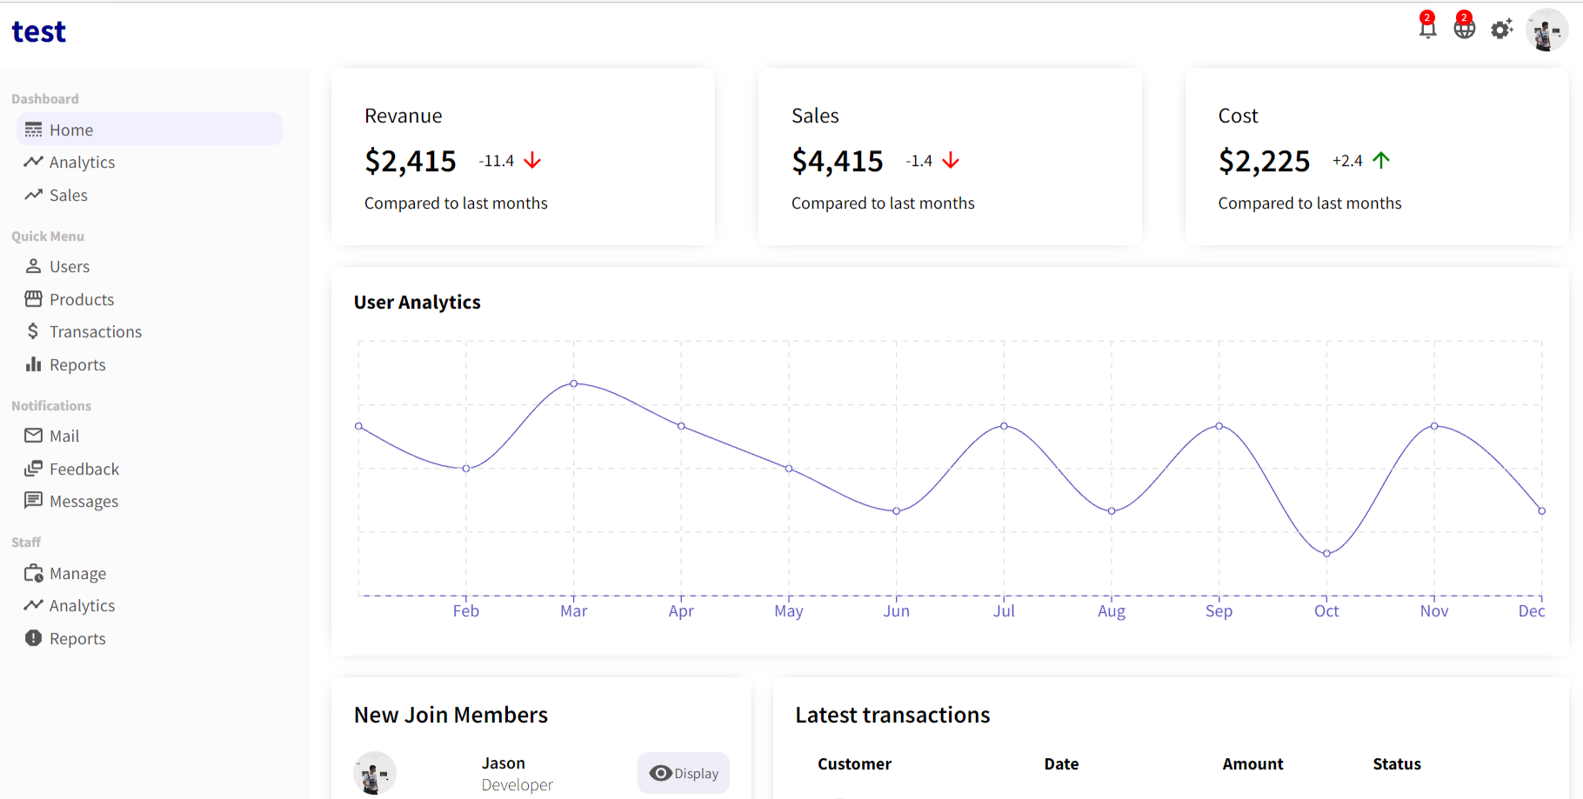Open Sales from the sidebar
This screenshot has width=1583, height=799.
click(67, 195)
